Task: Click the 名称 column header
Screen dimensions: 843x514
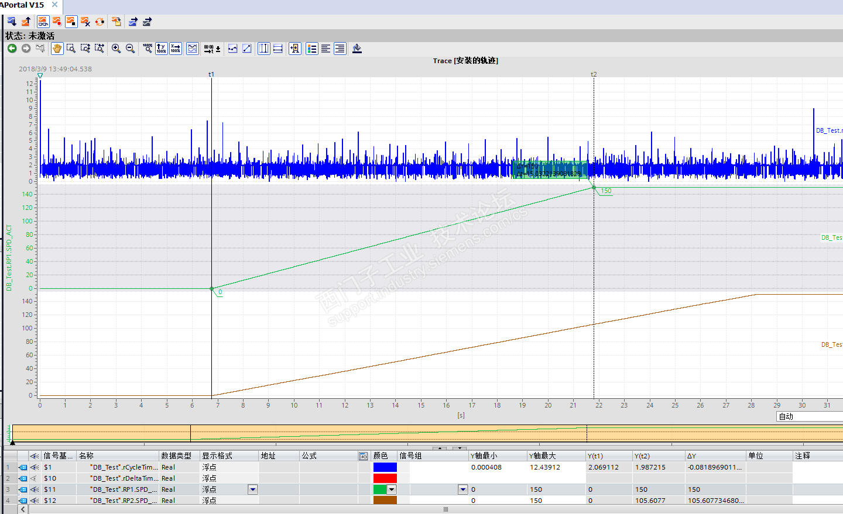Action: pos(118,456)
